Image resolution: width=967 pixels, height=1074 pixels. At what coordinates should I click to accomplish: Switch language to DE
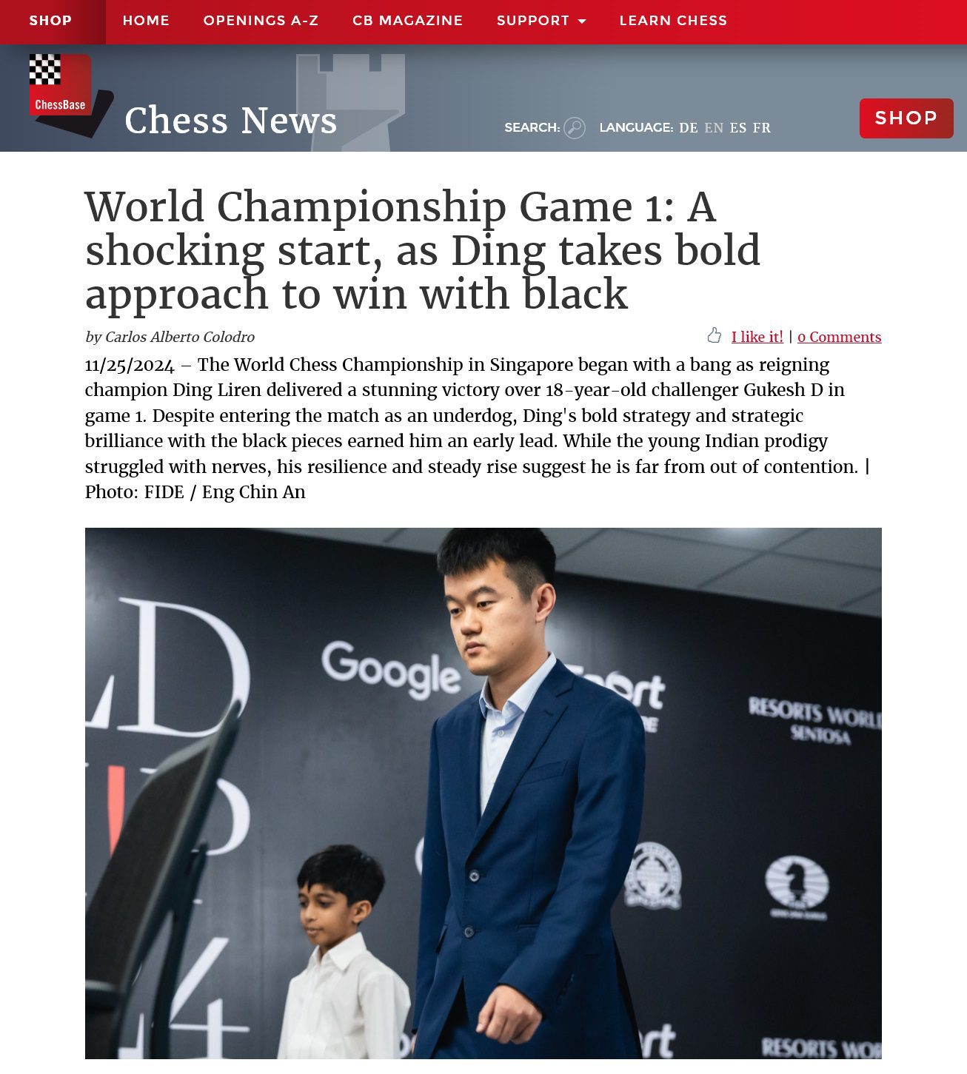click(x=689, y=128)
